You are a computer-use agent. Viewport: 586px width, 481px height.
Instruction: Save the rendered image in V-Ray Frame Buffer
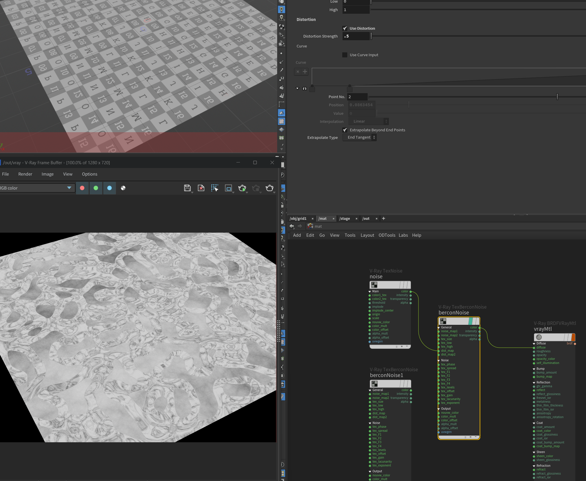point(187,188)
